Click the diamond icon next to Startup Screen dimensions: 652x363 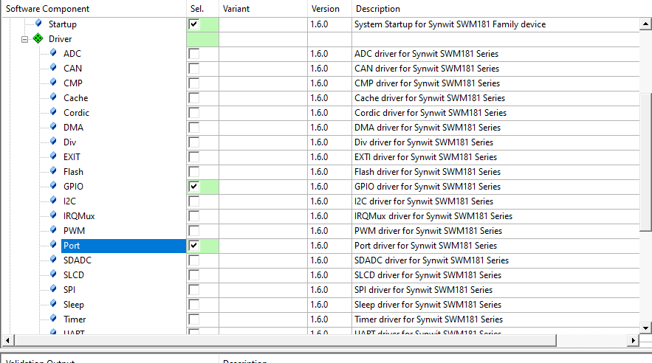pos(38,24)
